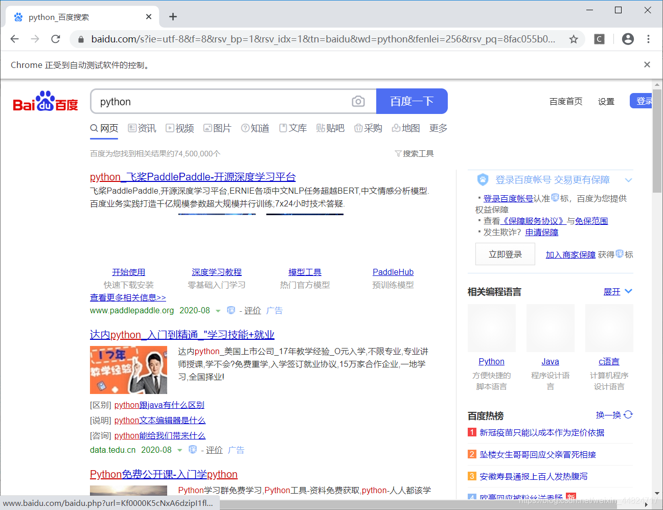Open 搜索工具 filter
The width and height of the screenshot is (663, 510).
[414, 153]
